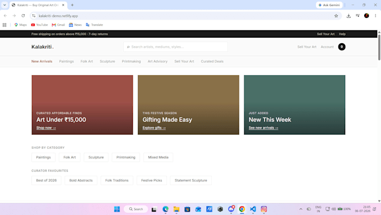Screen dimensions: 381x215
Task: Open the Chrome three-dot menu
Action: point(375,16)
